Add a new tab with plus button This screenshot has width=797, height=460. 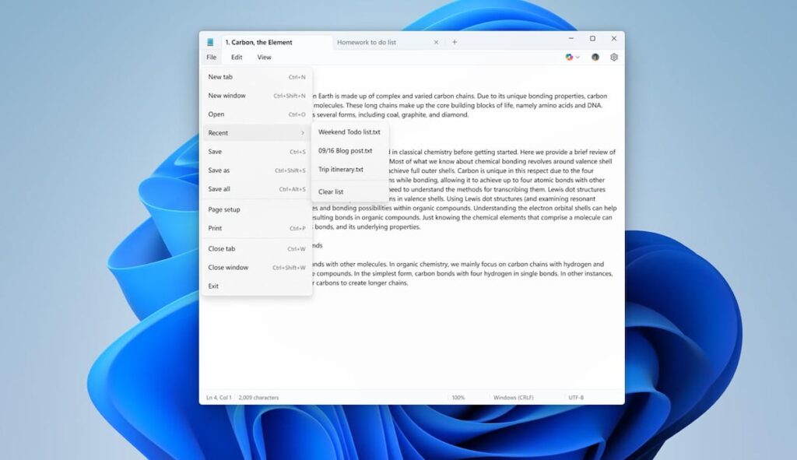(x=455, y=42)
